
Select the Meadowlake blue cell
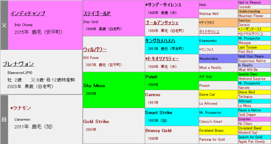[x=218, y=58]
